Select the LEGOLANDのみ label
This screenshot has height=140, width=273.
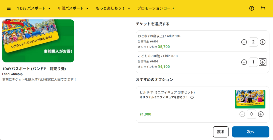[x=12, y=74]
